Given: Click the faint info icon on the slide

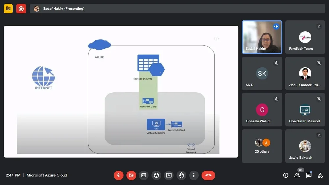Looking at the screenshot, I should [x=216, y=39].
